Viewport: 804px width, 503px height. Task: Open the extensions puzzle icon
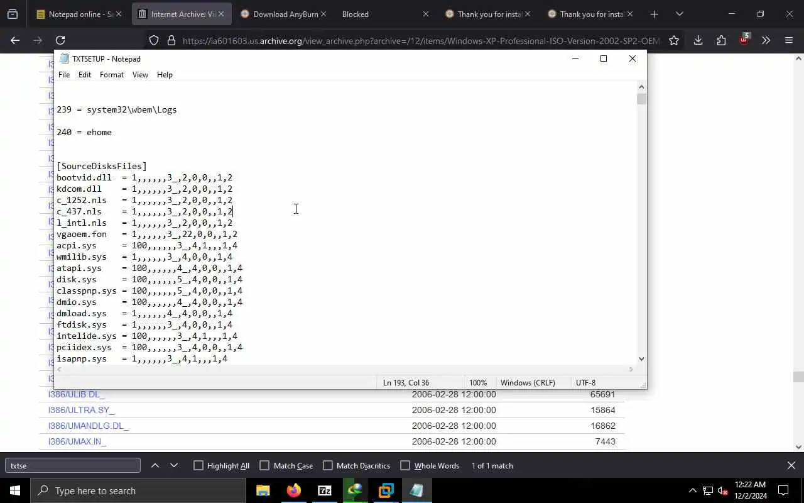click(x=721, y=40)
